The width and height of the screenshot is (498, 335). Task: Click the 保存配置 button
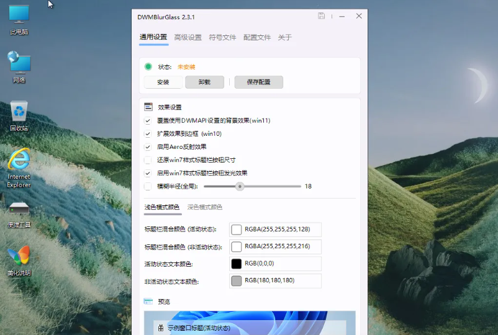pyautogui.click(x=258, y=82)
